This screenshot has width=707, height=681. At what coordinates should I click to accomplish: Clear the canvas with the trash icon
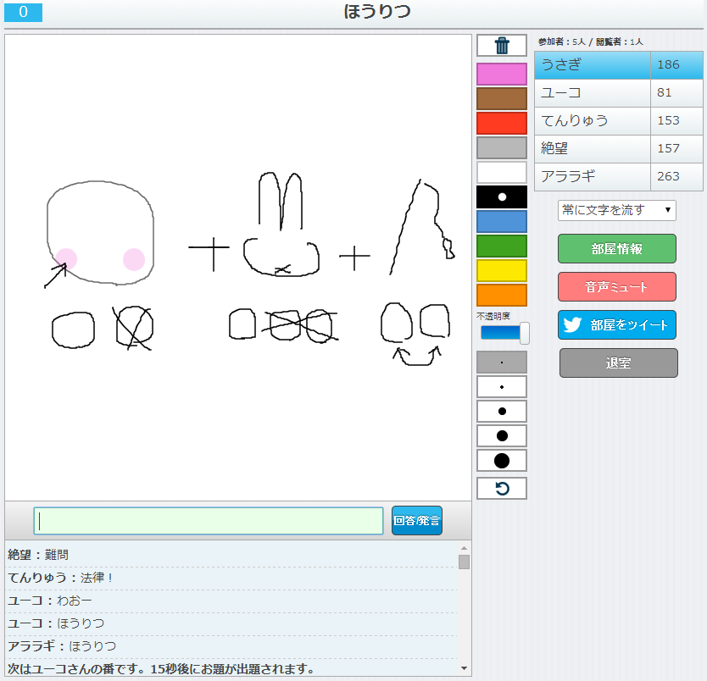click(x=501, y=46)
